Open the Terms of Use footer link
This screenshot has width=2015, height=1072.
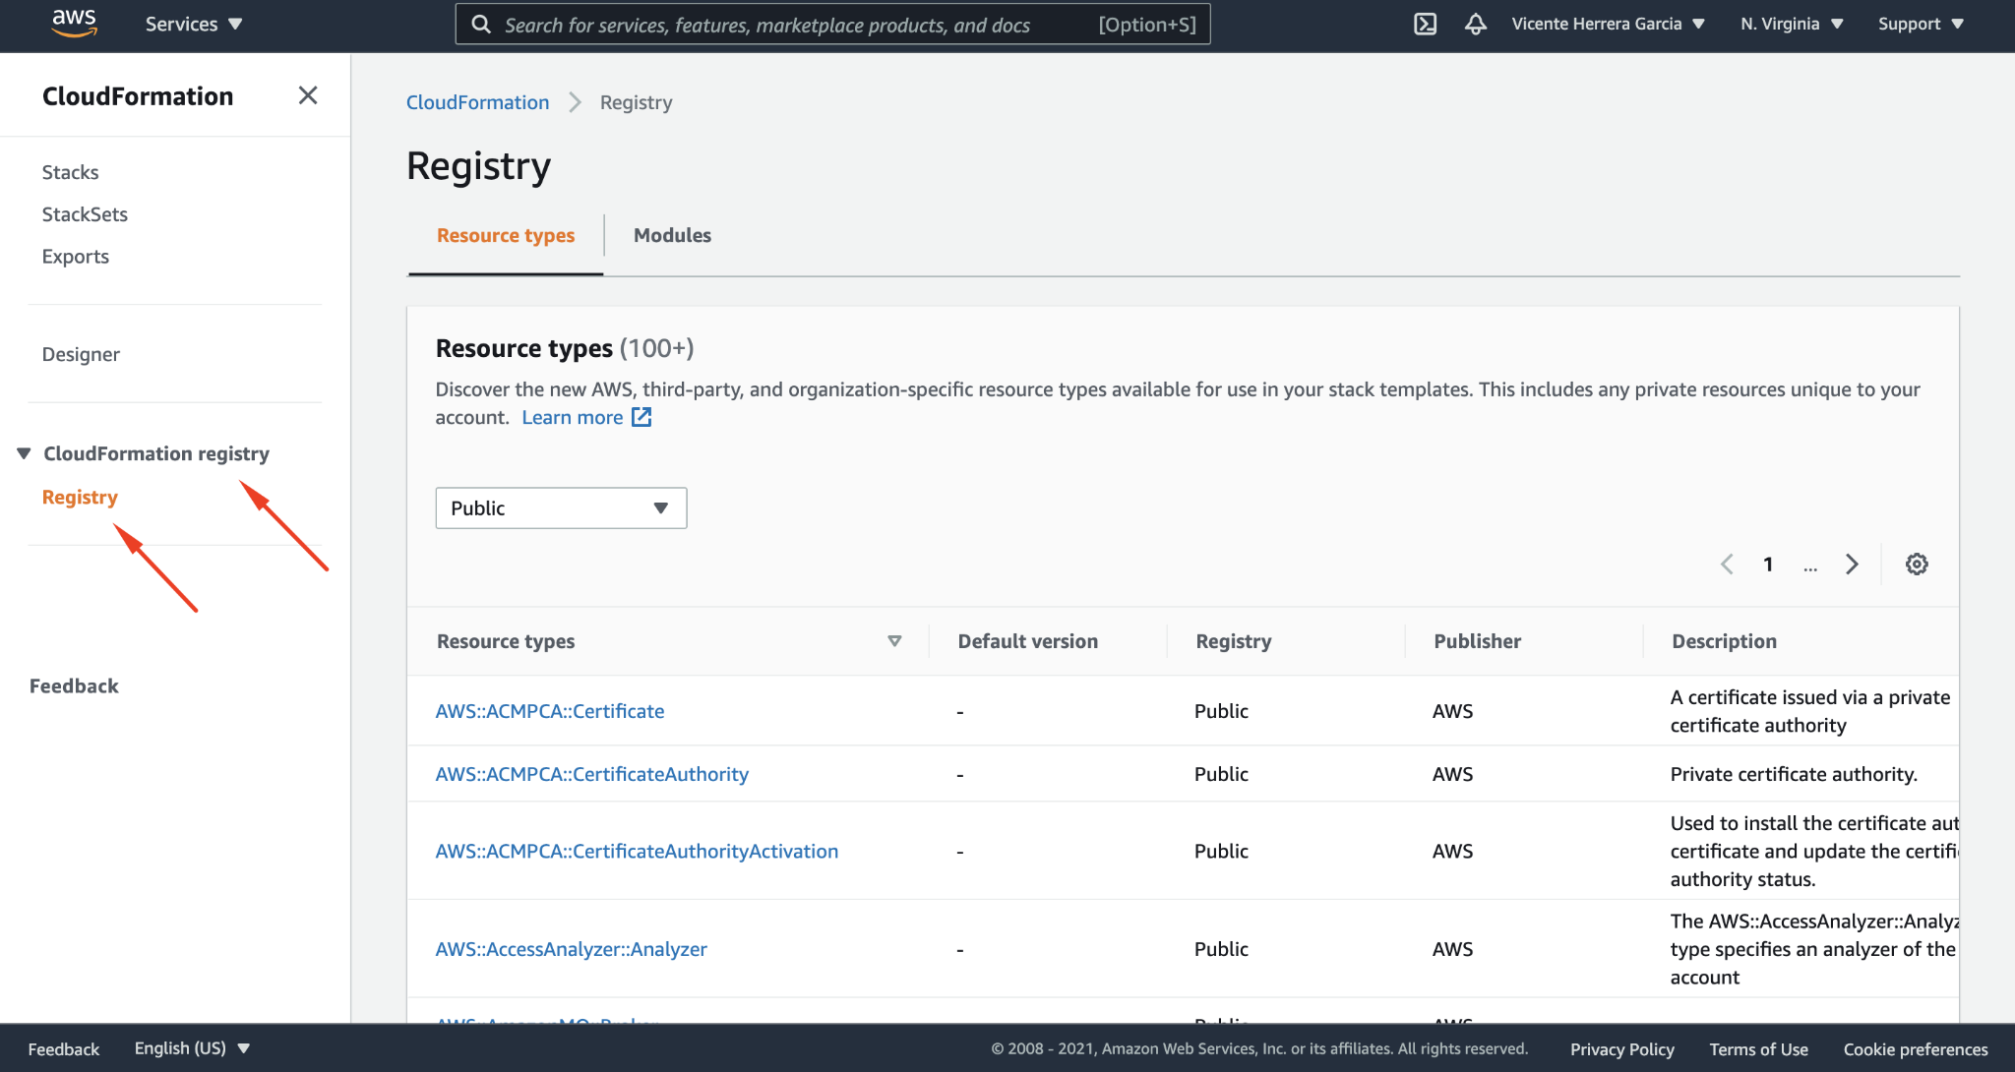tap(1758, 1049)
